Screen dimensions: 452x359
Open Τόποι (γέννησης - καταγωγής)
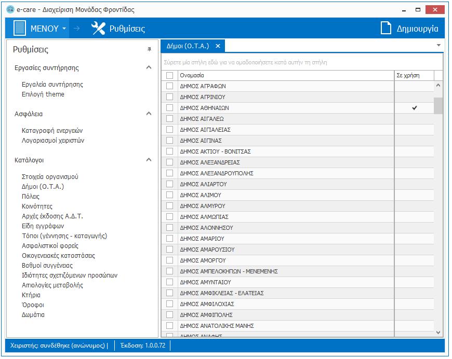click(x=64, y=236)
